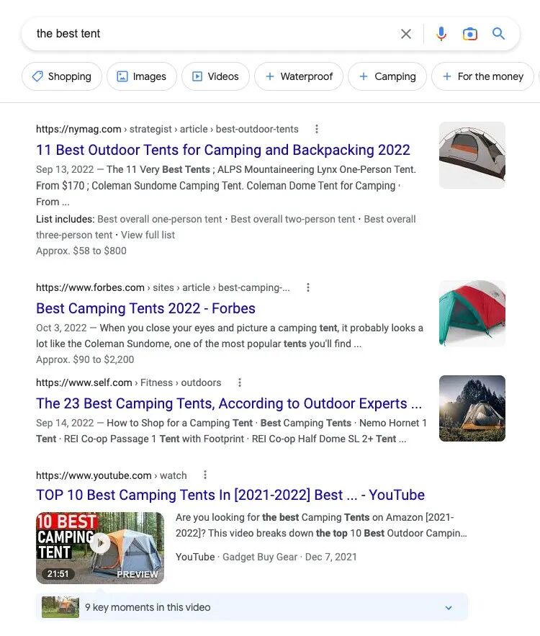Open three-dot menu for youtube.com result
540x636 pixels.
(205, 475)
